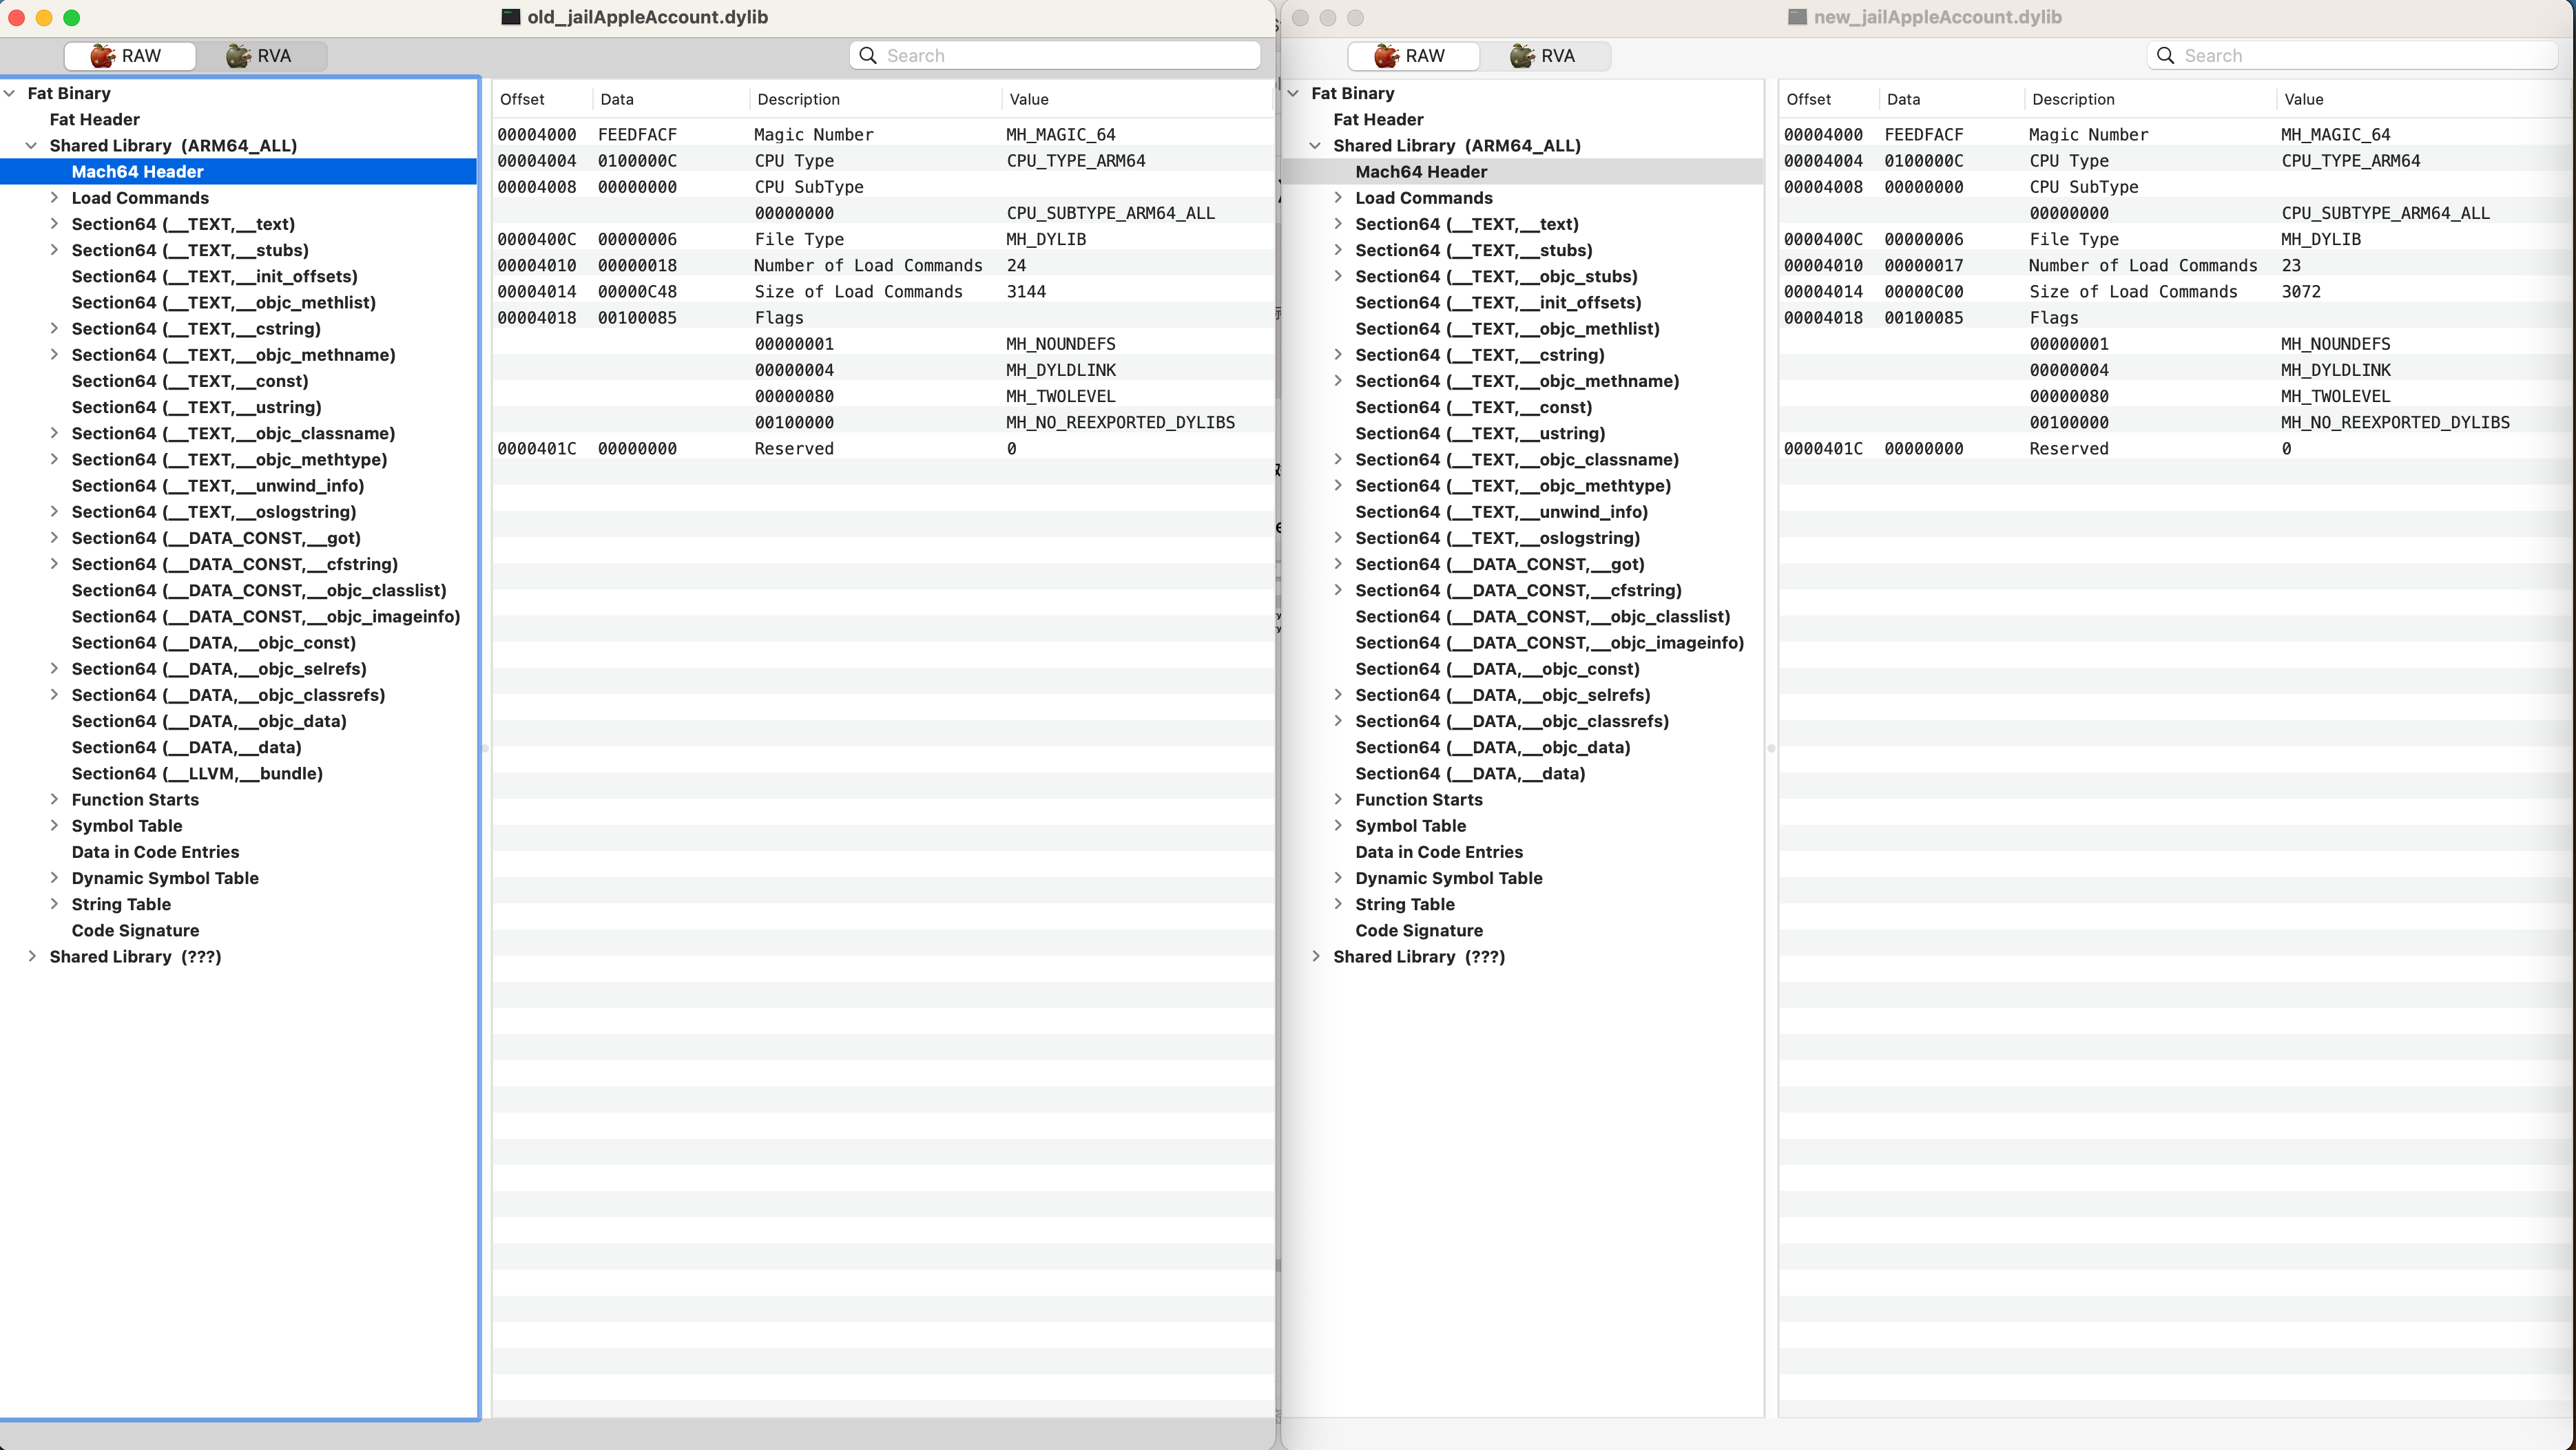
Task: Select Section64 (__DATA,__data) in old window
Action: tap(186, 748)
